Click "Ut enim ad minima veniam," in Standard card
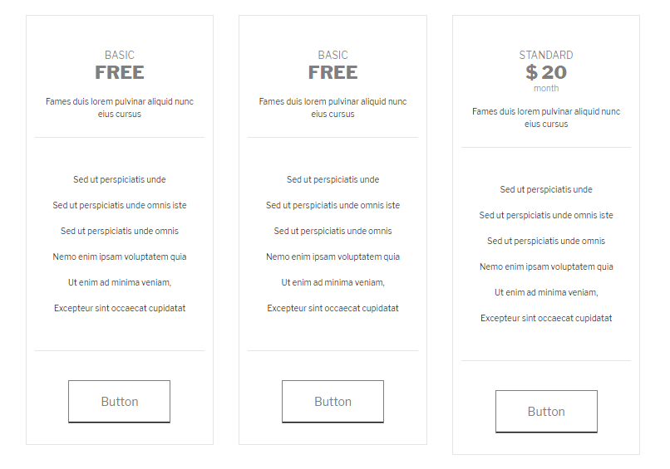This screenshot has width=670, height=469. (546, 292)
